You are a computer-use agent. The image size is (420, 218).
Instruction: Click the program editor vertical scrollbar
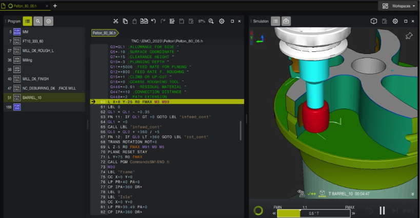click(241, 130)
